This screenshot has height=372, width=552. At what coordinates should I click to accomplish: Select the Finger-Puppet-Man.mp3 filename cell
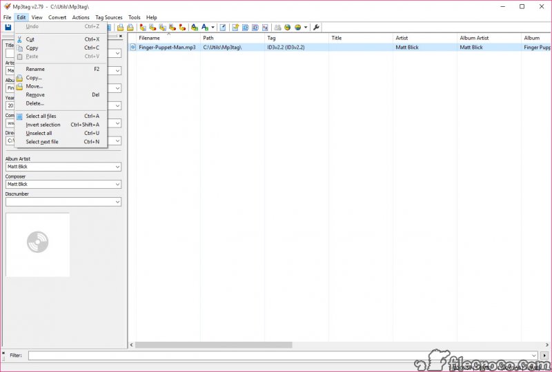[x=167, y=47]
